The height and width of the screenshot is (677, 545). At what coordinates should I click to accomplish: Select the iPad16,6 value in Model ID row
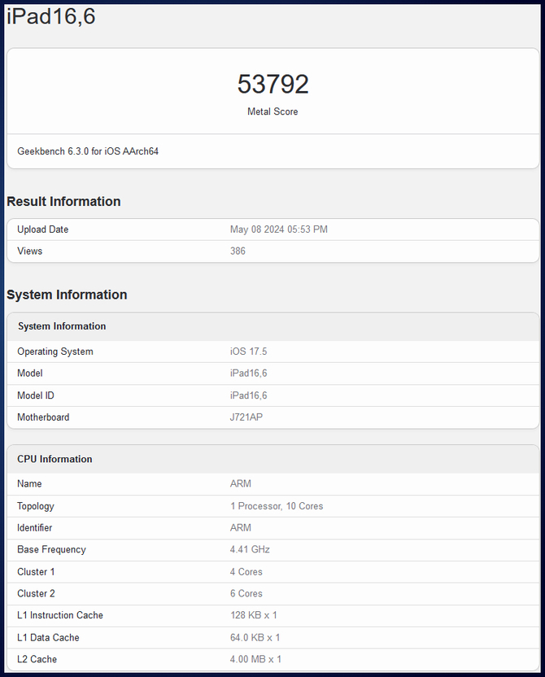[x=249, y=395]
